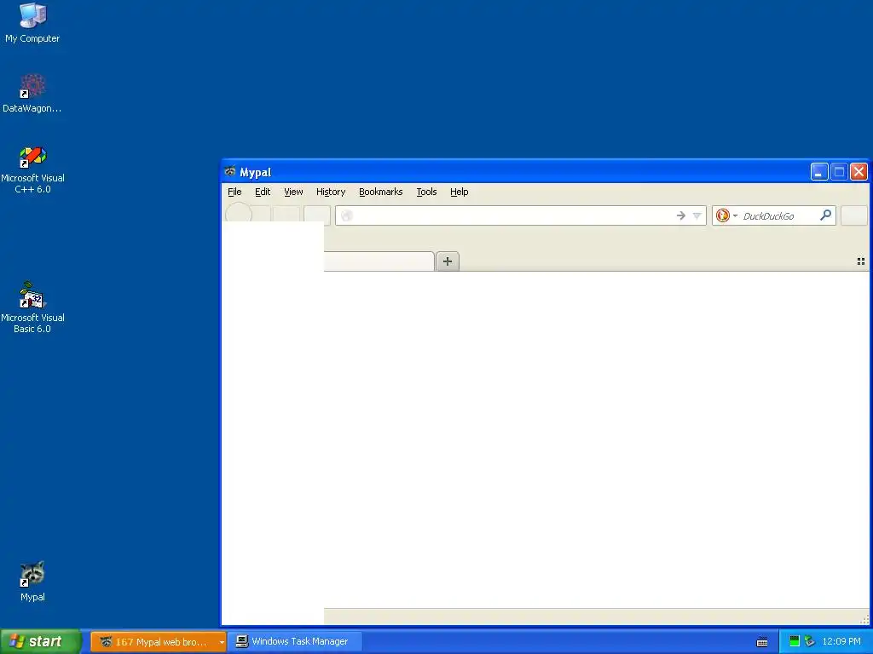Image resolution: width=873 pixels, height=654 pixels.
Task: Open the History menu in Mypal
Action: pyautogui.click(x=331, y=192)
